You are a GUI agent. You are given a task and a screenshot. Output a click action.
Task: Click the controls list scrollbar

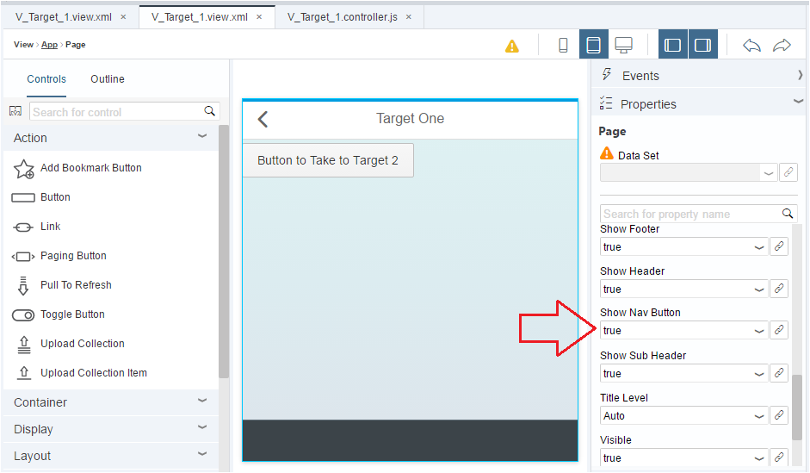223,252
